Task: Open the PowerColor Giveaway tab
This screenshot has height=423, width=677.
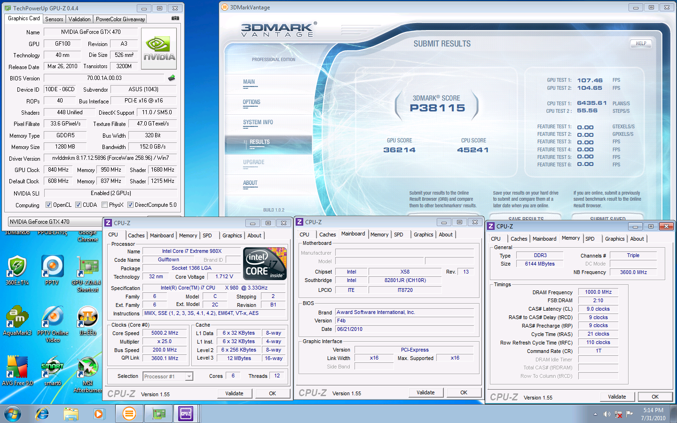Action: (120, 19)
